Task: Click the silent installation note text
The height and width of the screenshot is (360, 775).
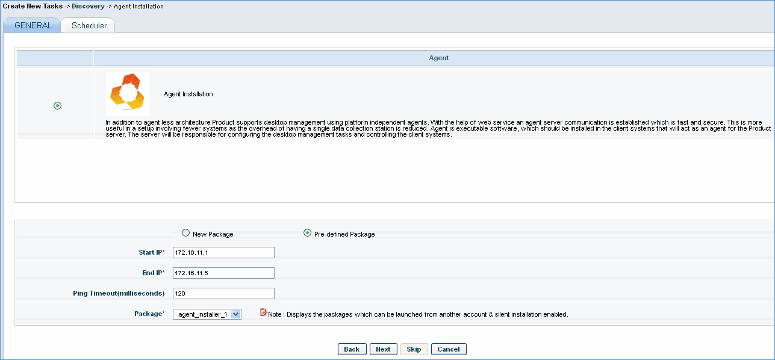Action: 418,314
